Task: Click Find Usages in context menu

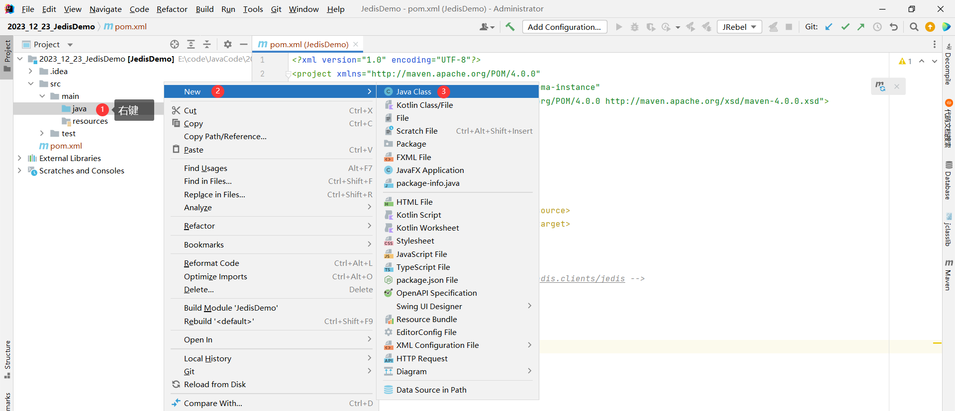Action: tap(272, 168)
